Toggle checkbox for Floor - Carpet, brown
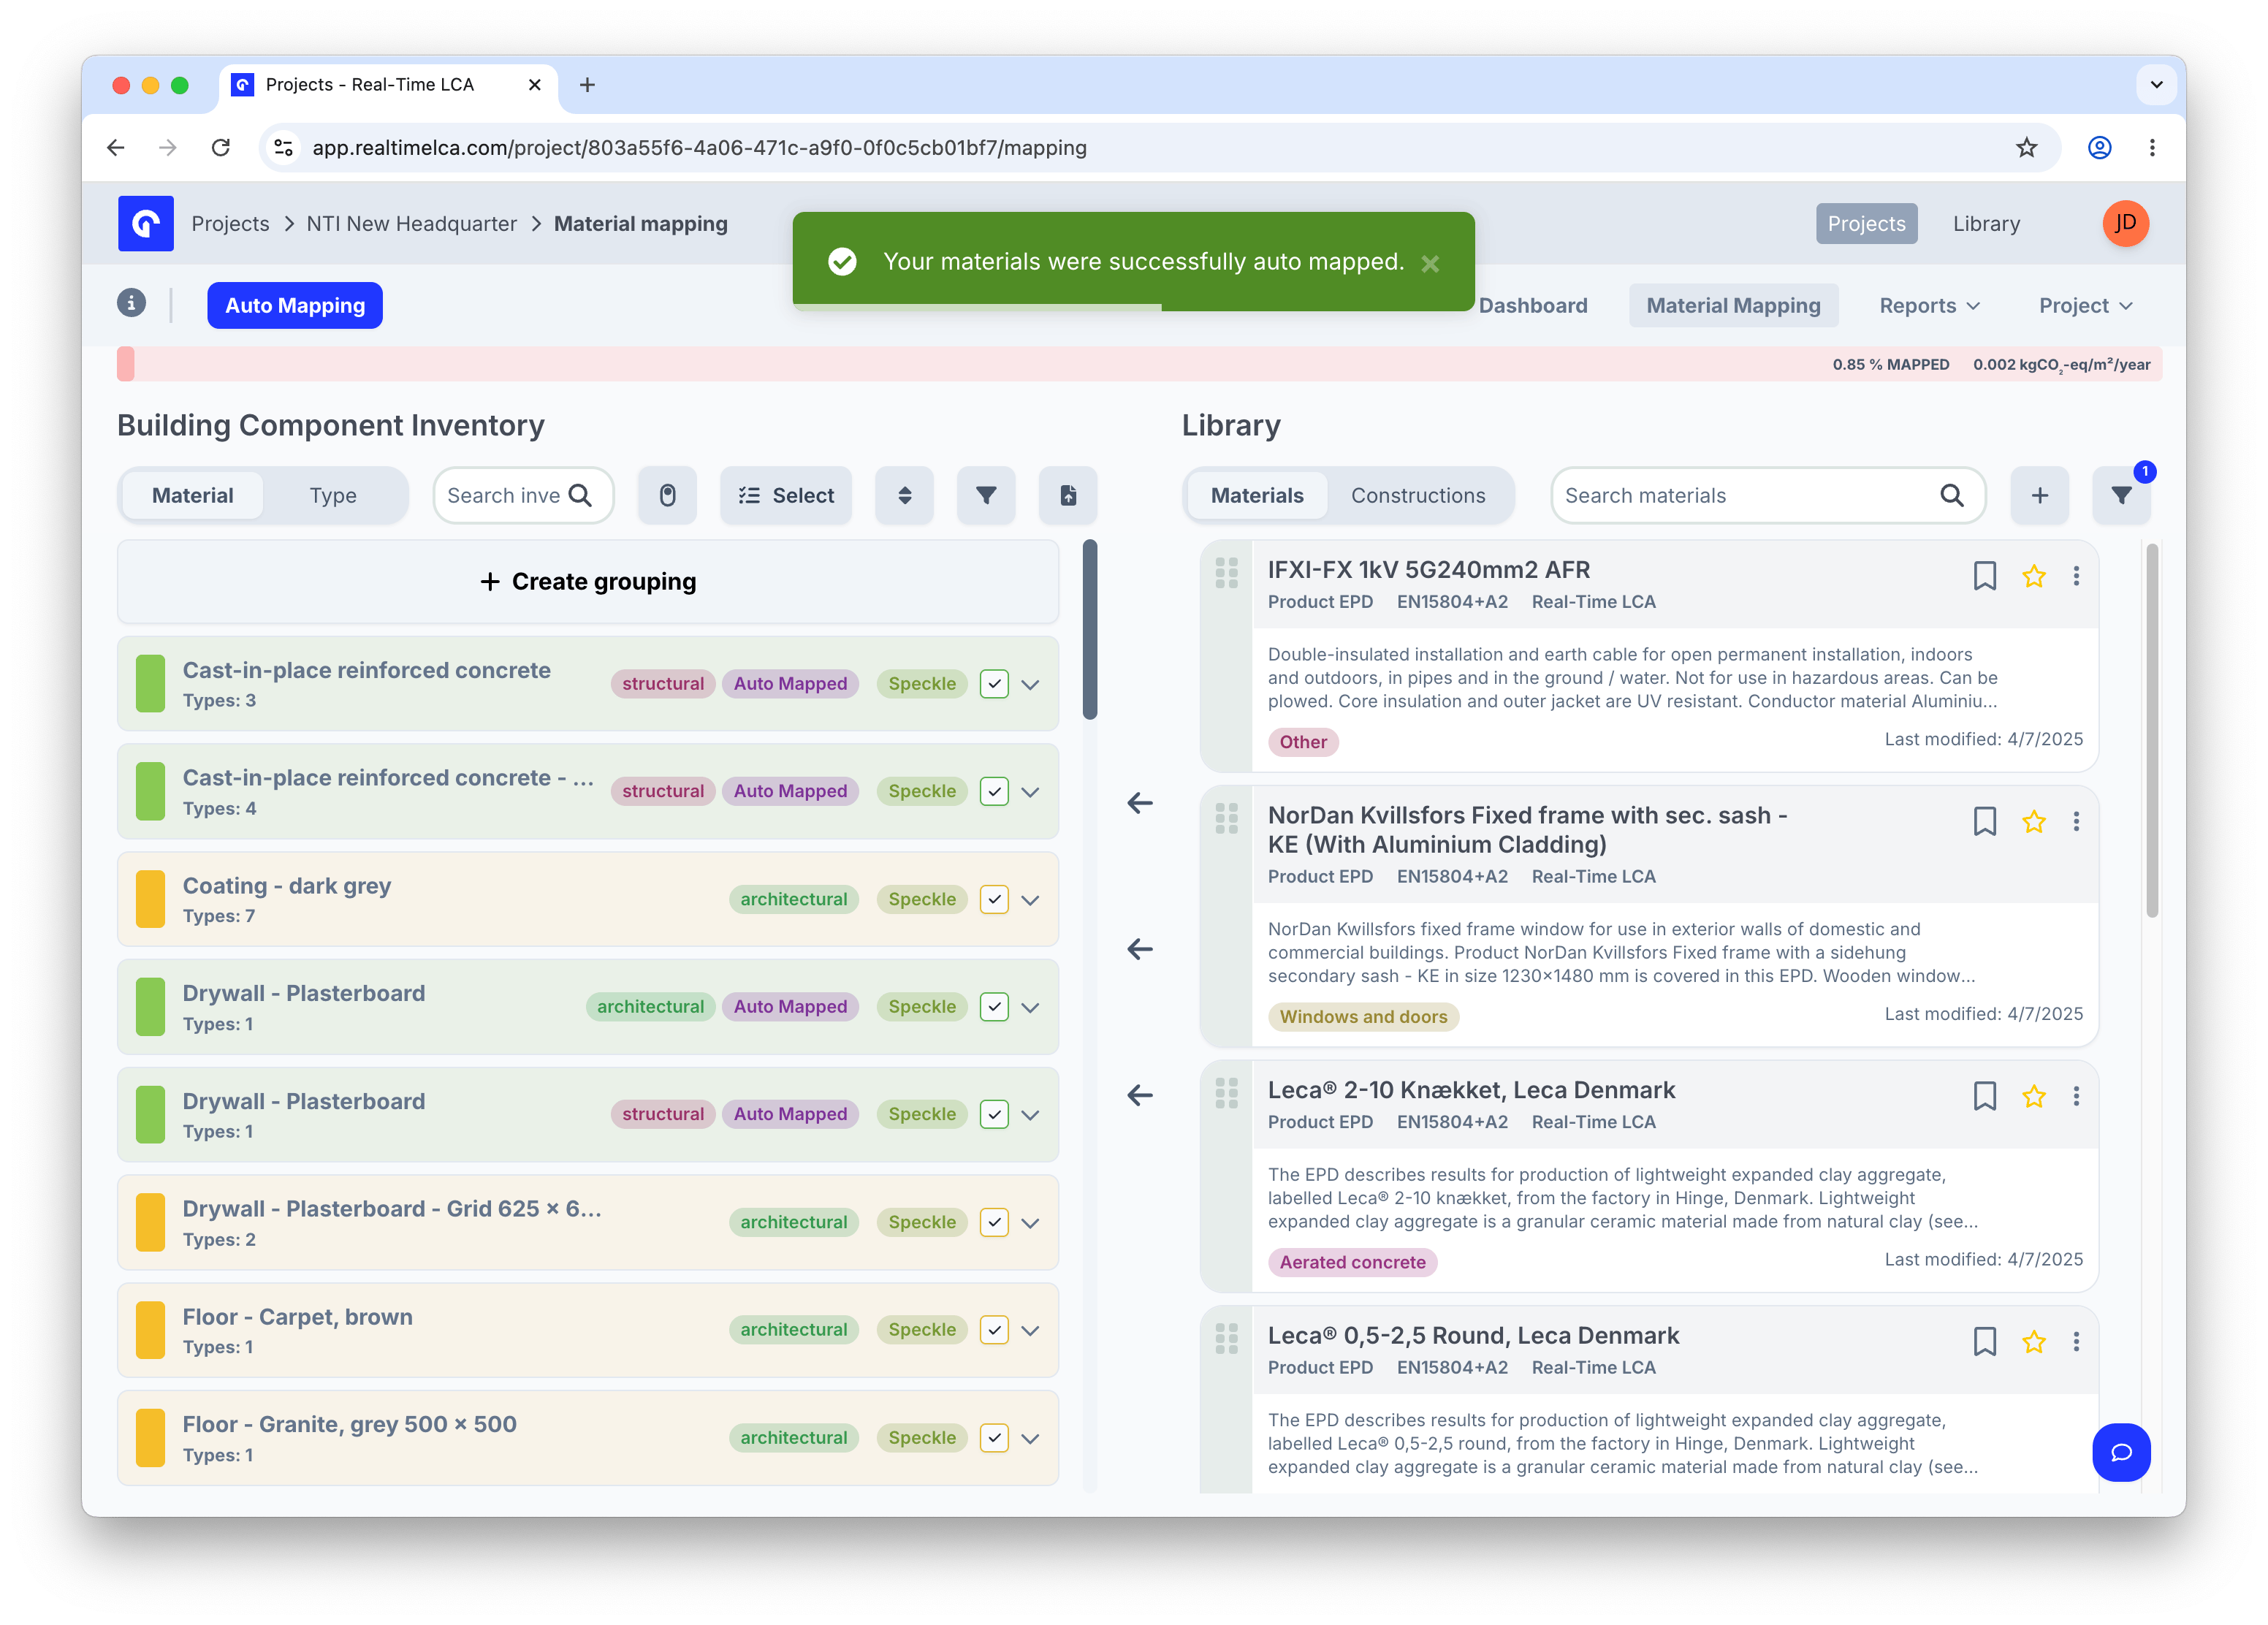This screenshot has width=2268, height=1625. point(993,1330)
